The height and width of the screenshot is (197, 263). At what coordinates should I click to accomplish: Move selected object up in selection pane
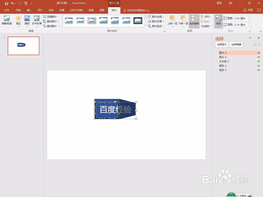255,45
